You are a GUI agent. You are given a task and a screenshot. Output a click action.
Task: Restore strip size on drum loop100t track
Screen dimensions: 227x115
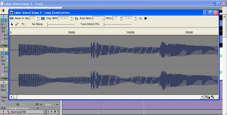click(x=55, y=112)
